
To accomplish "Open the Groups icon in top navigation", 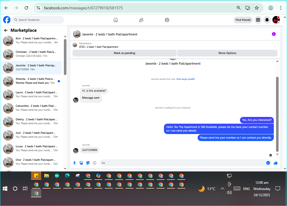I will (x=167, y=20).
